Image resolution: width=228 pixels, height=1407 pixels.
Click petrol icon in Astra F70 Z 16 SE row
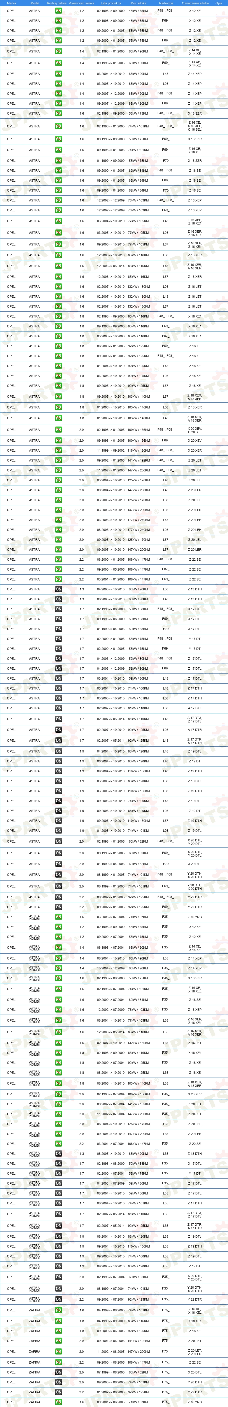click(59, 191)
